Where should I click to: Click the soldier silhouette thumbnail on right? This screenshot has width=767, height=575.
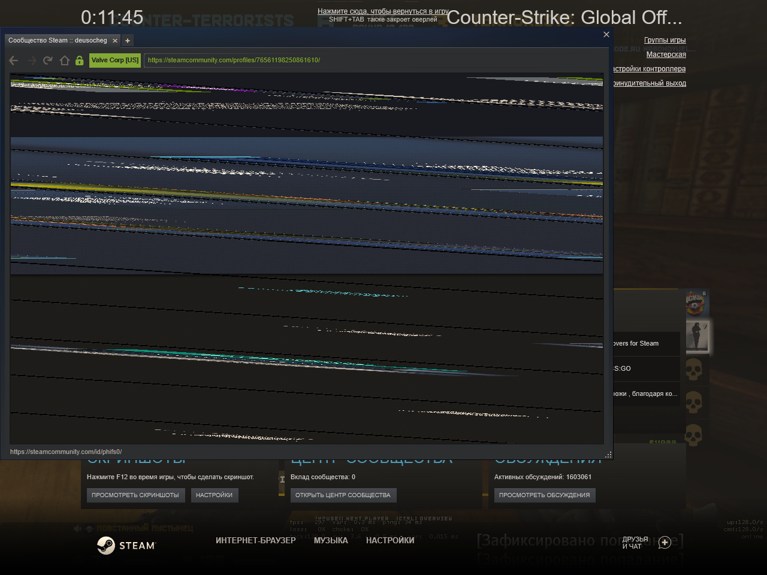click(x=698, y=337)
